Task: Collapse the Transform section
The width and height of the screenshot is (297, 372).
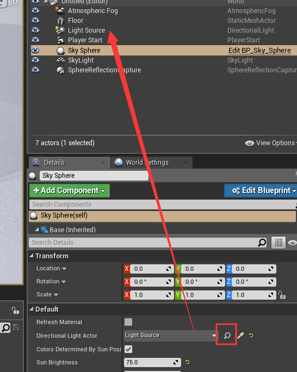Action: click(x=32, y=256)
